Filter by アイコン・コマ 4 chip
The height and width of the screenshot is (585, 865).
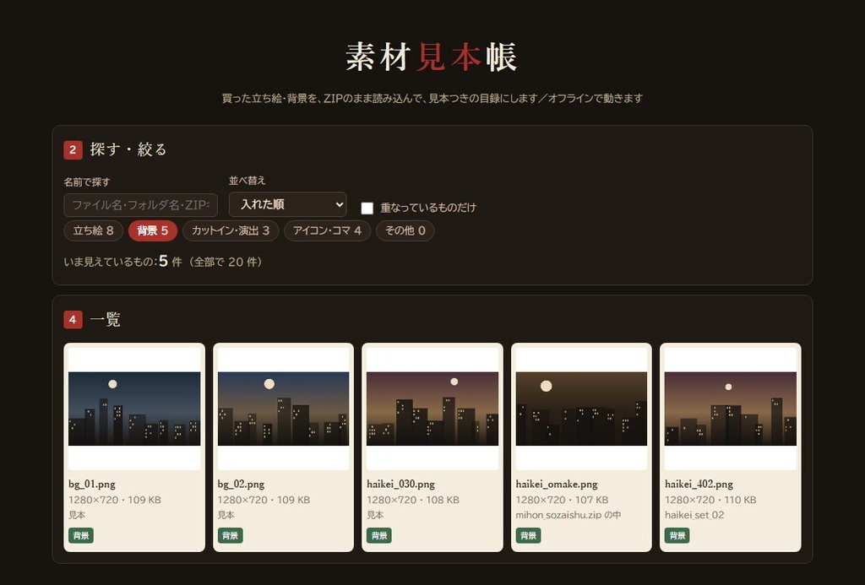pyautogui.click(x=327, y=230)
